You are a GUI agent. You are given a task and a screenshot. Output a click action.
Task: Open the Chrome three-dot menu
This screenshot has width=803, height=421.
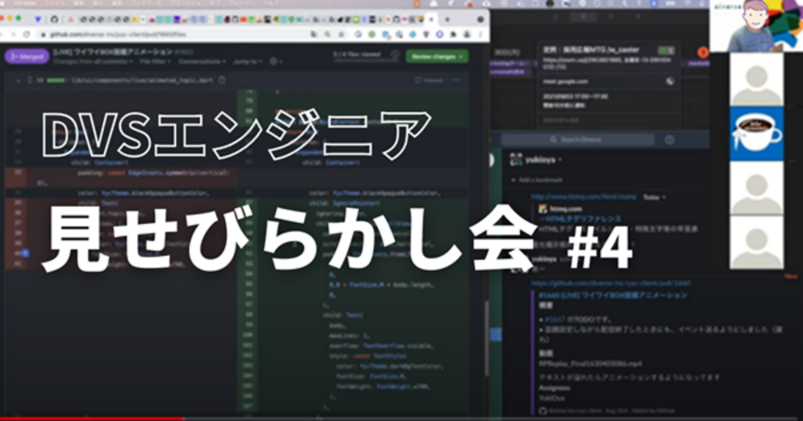point(481,35)
